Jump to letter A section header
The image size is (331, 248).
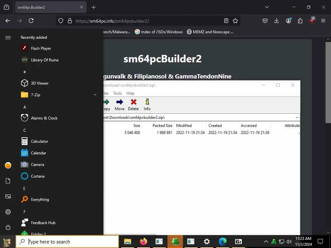tap(25, 107)
